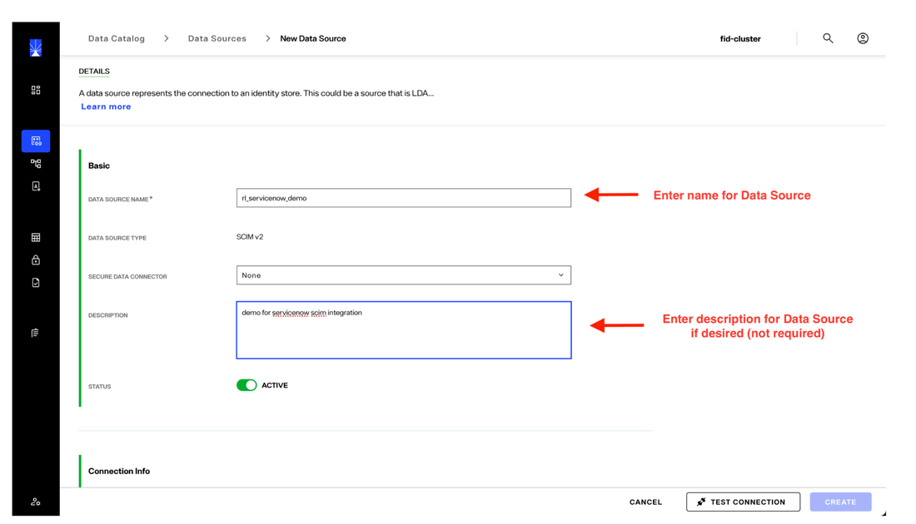
Task: Open the contact book sidebar icon
Action: 36,186
